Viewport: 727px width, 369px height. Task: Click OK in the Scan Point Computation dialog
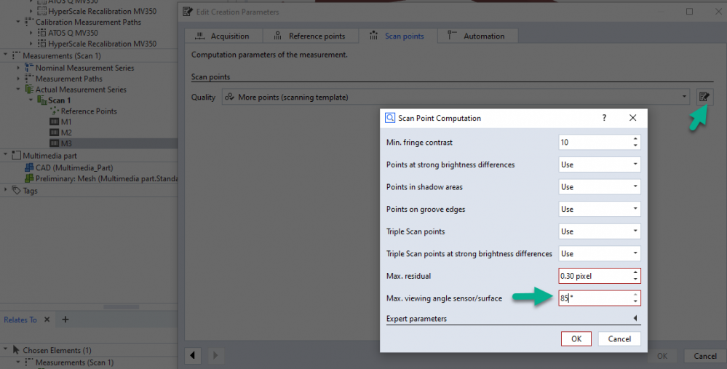(576, 339)
